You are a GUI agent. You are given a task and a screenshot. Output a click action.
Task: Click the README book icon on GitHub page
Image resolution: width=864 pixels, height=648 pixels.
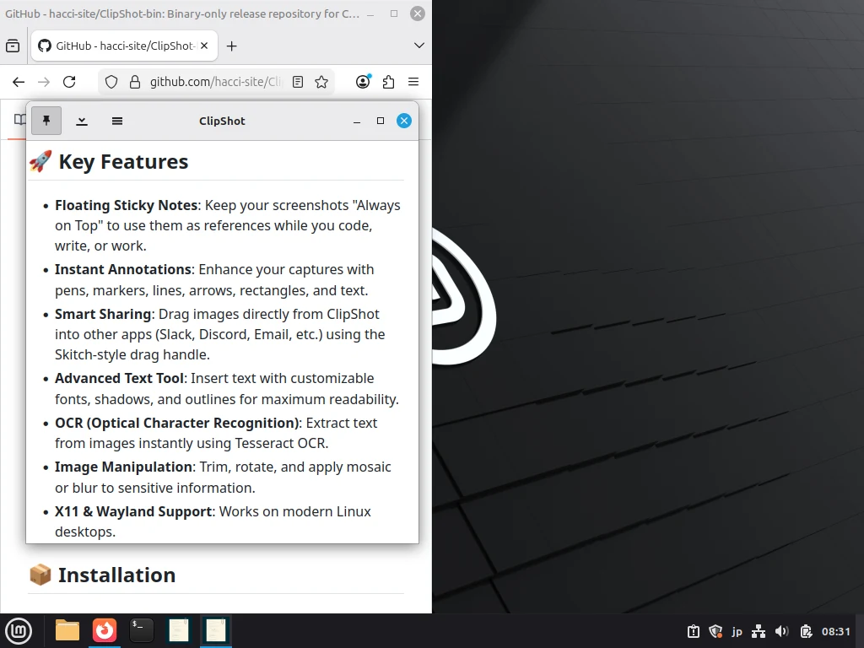coord(20,119)
